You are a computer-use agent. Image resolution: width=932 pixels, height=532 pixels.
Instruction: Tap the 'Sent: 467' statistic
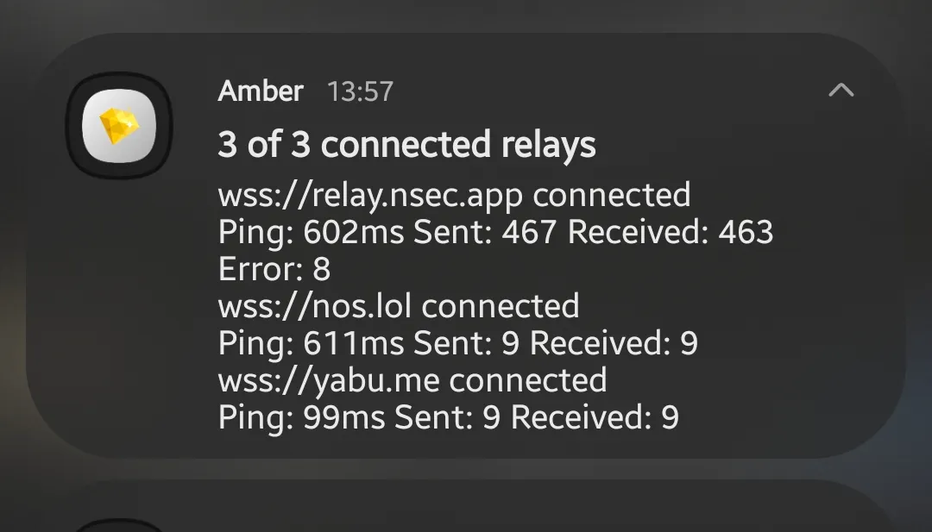[x=484, y=232]
